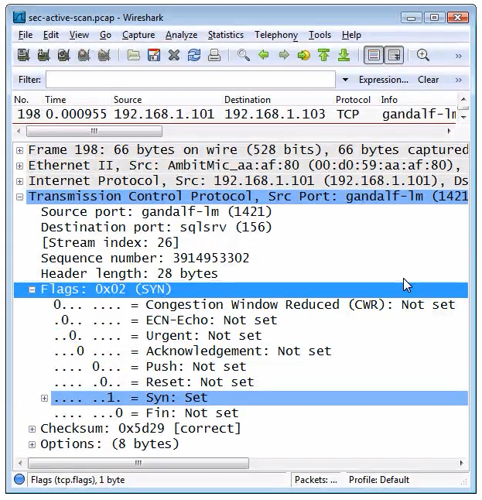
Task: Click the packet details horizontal scrollbar thumb
Action: 138,463
